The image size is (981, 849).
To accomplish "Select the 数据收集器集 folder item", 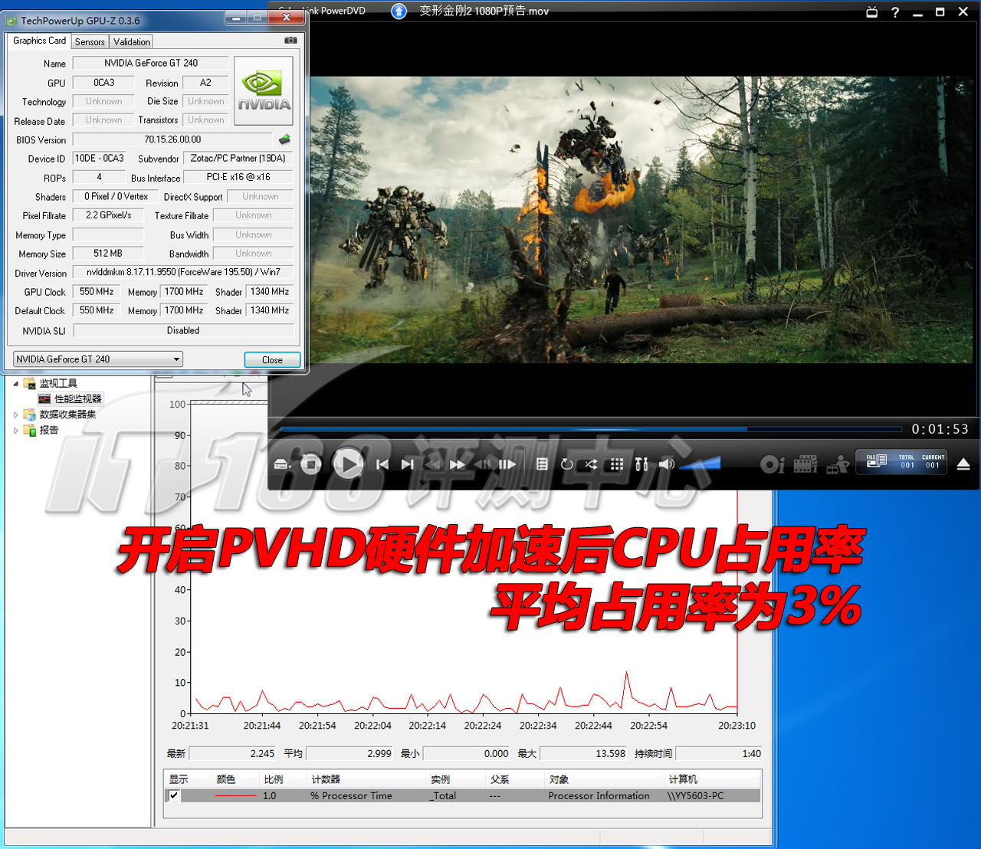I will pos(67,415).
